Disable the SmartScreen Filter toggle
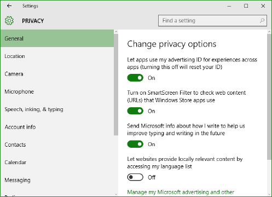This screenshot has height=197, width=272. click(135, 111)
